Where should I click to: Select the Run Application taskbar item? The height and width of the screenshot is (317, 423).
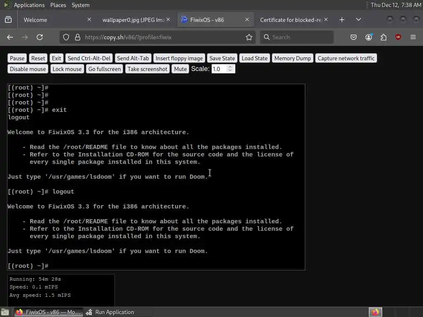(x=110, y=312)
